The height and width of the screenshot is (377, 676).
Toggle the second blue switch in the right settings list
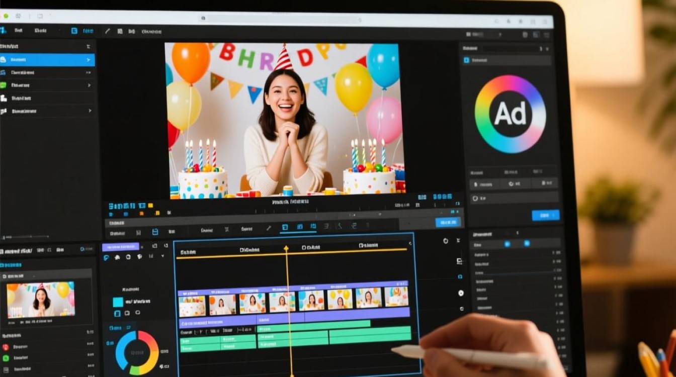(x=527, y=243)
